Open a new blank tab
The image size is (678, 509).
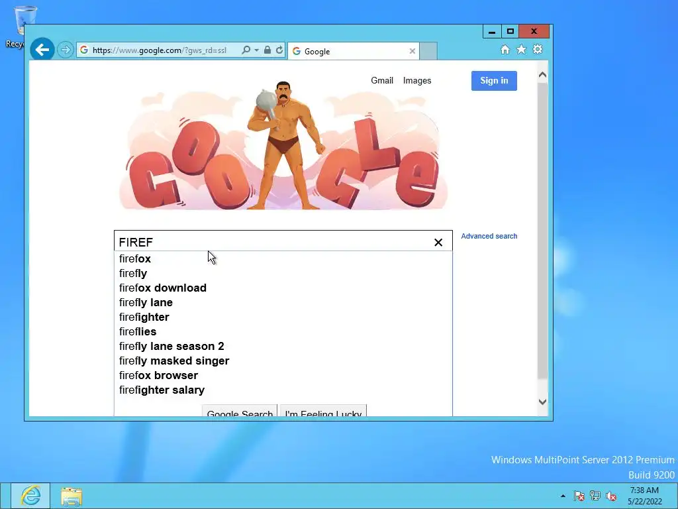pos(428,51)
